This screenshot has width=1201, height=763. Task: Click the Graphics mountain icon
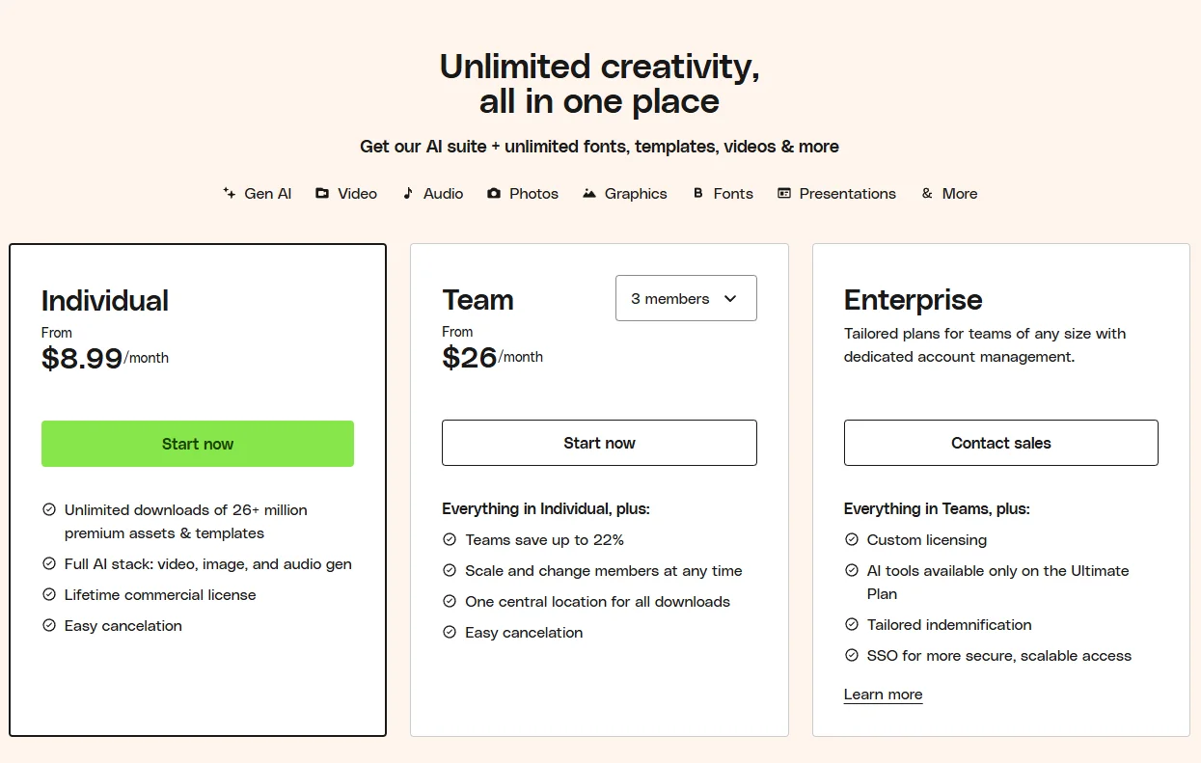point(589,193)
